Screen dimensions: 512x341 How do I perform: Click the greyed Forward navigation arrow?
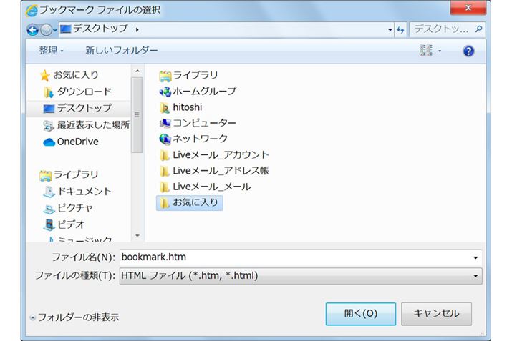click(46, 30)
